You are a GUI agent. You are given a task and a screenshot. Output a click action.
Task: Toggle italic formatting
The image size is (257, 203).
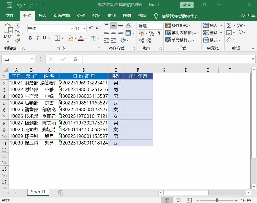tap(37, 38)
